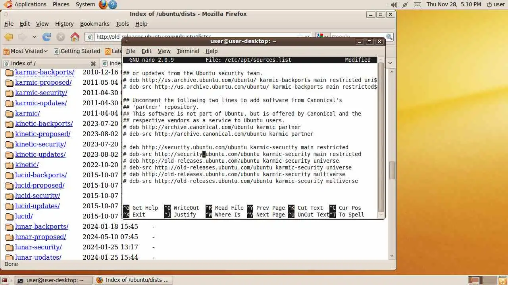Switch to Index of /ubuntu/dists taskbar entry
This screenshot has width=508, height=285.
[x=133, y=280]
